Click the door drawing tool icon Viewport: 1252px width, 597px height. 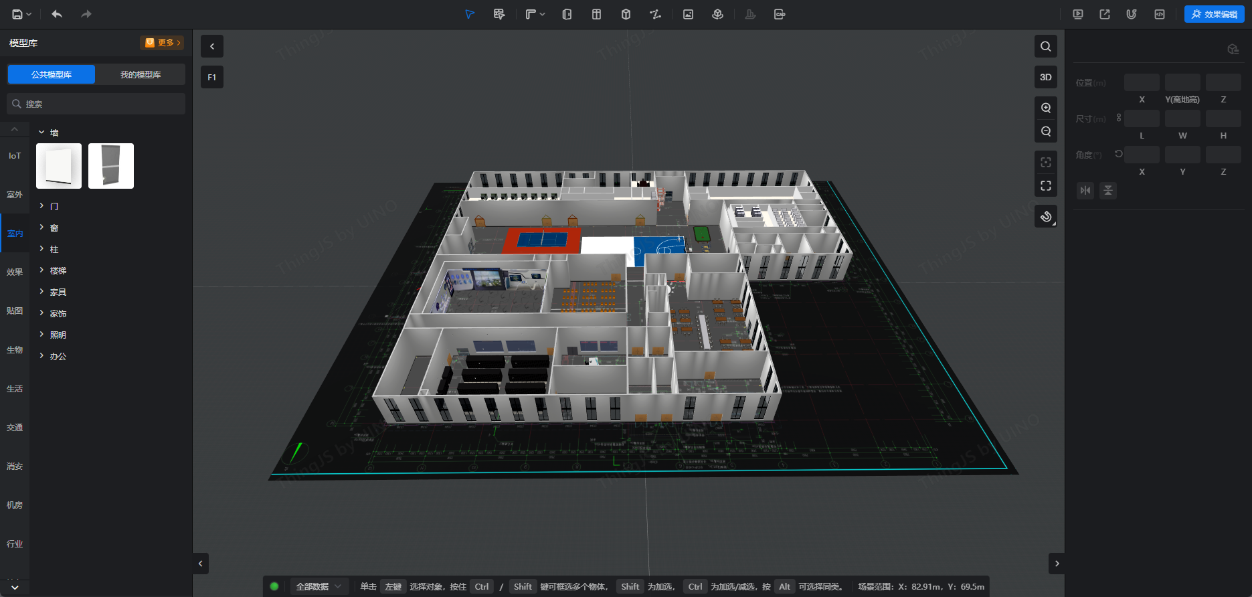point(567,14)
